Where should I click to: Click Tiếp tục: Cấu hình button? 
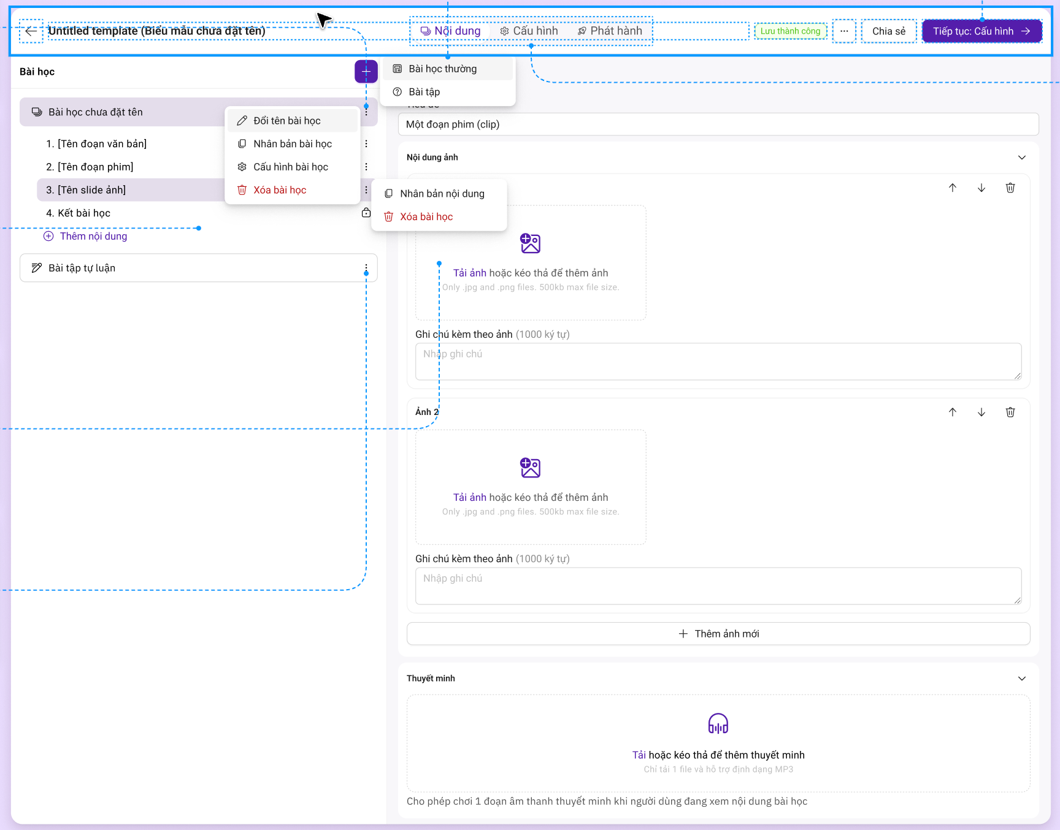[x=982, y=31]
